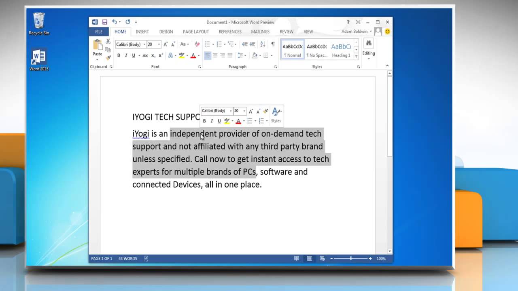
Task: Click the mini toolbar Format Painter icon
Action: click(265, 111)
